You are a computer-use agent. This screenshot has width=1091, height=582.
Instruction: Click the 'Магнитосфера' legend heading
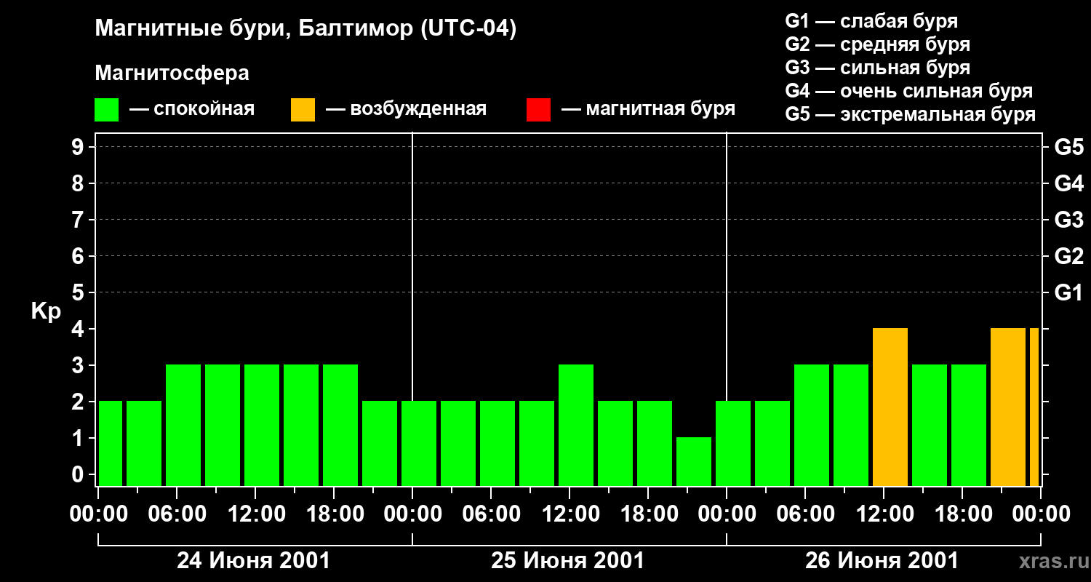172,73
